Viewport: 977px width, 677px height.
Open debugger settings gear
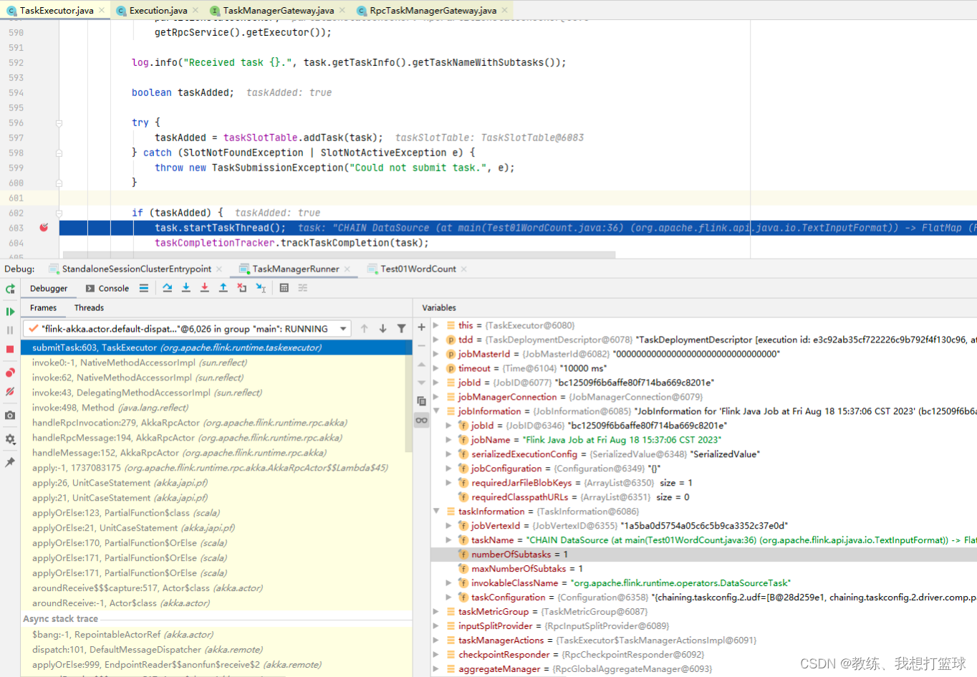[10, 438]
